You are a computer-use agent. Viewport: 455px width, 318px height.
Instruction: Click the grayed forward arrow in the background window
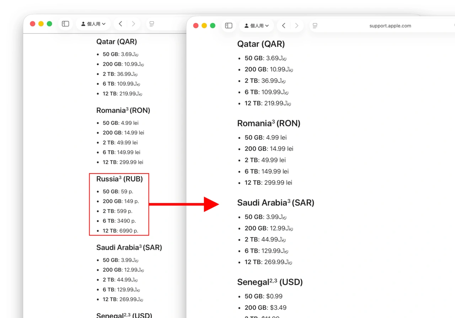pyautogui.click(x=133, y=23)
